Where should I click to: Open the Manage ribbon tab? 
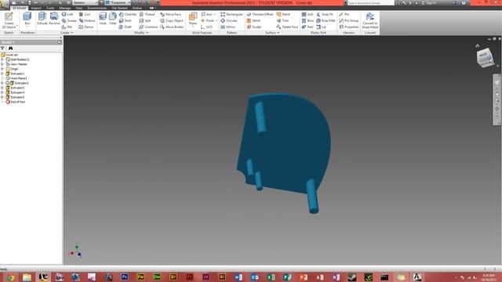point(64,8)
